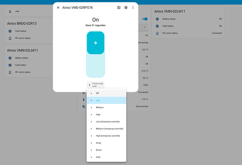Click left VMN-02LM11 RF comm status icon

(10, 72)
